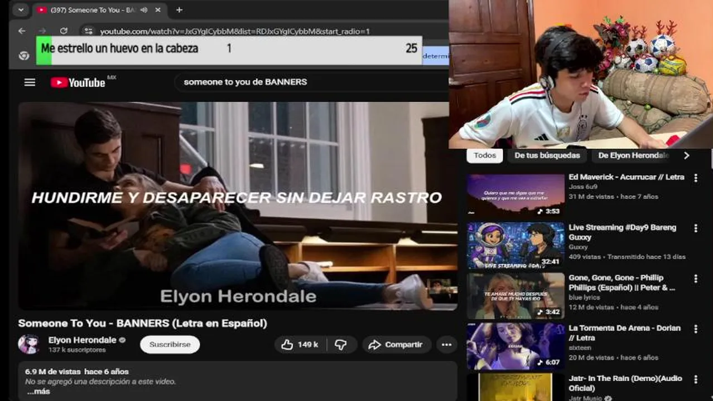Open options for Gone, Gone, Gone video
Screen dimensions: 713x401
click(695, 278)
